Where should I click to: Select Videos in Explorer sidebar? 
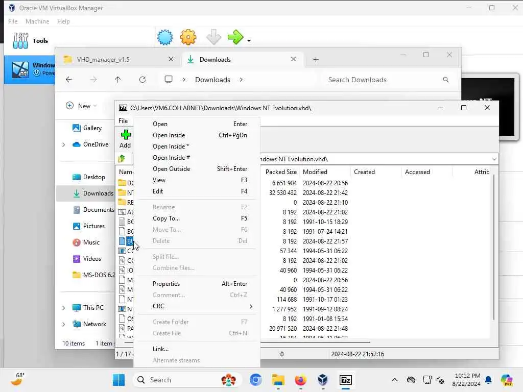[x=87, y=259]
